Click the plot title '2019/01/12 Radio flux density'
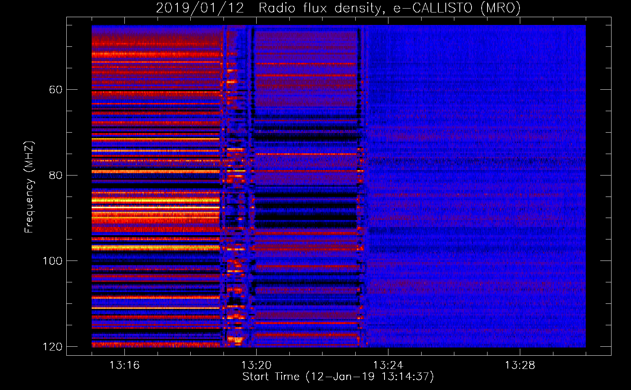The image size is (631, 390). coord(338,8)
